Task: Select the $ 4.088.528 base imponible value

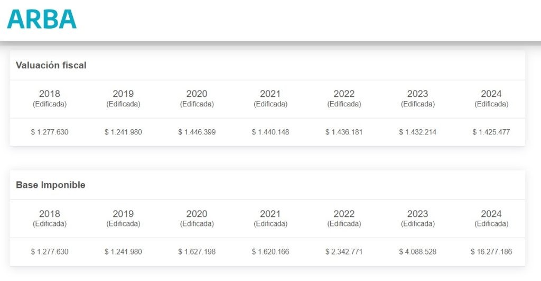Action: tap(418, 251)
